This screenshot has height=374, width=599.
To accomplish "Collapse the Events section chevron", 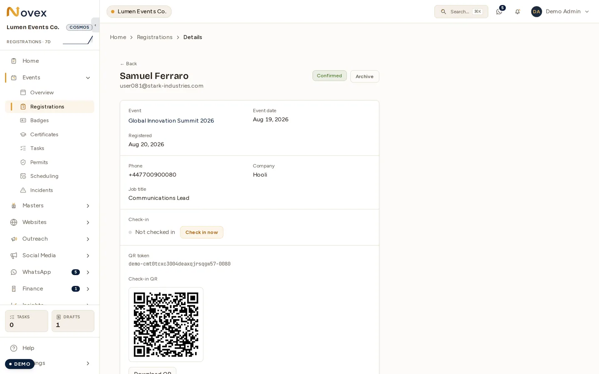I will pyautogui.click(x=88, y=78).
